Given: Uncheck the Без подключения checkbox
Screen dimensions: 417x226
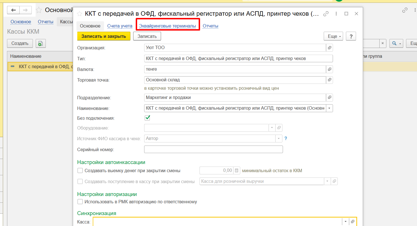Looking at the screenshot, I should [x=147, y=118].
